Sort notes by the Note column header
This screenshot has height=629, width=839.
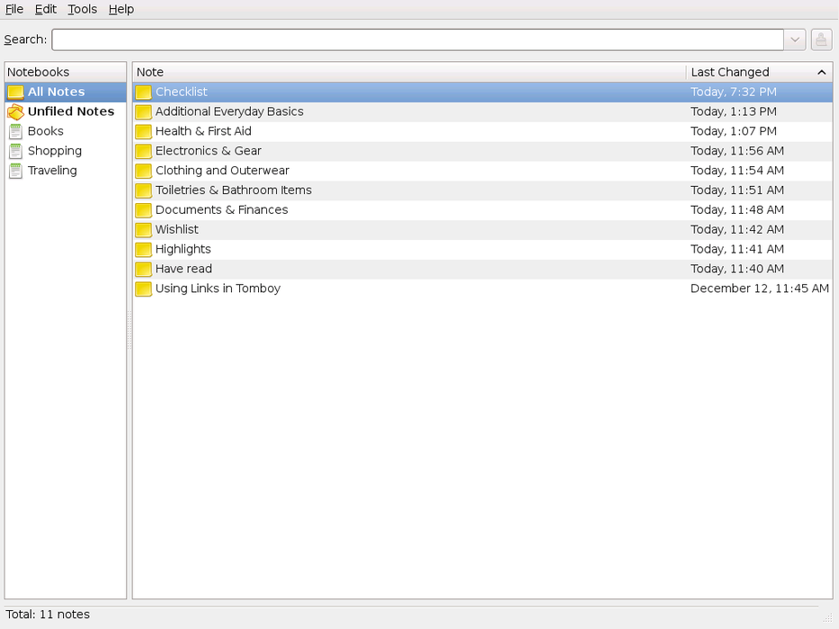pyautogui.click(x=408, y=72)
